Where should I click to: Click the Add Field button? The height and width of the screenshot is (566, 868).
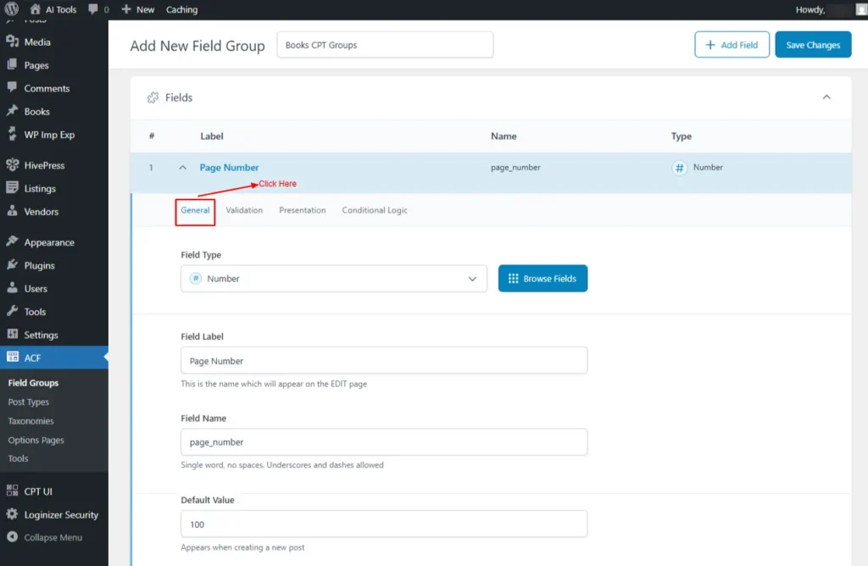(732, 45)
